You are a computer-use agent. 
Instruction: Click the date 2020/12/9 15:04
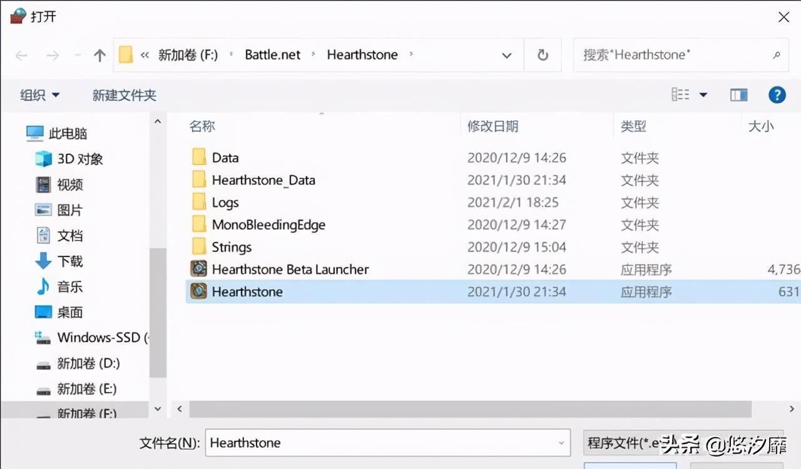pos(517,247)
